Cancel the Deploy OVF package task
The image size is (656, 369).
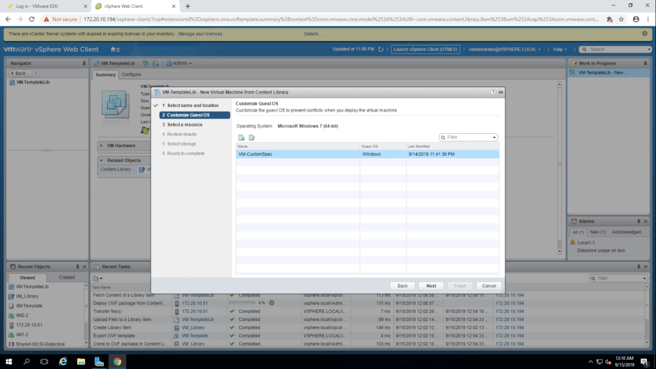[272, 302]
